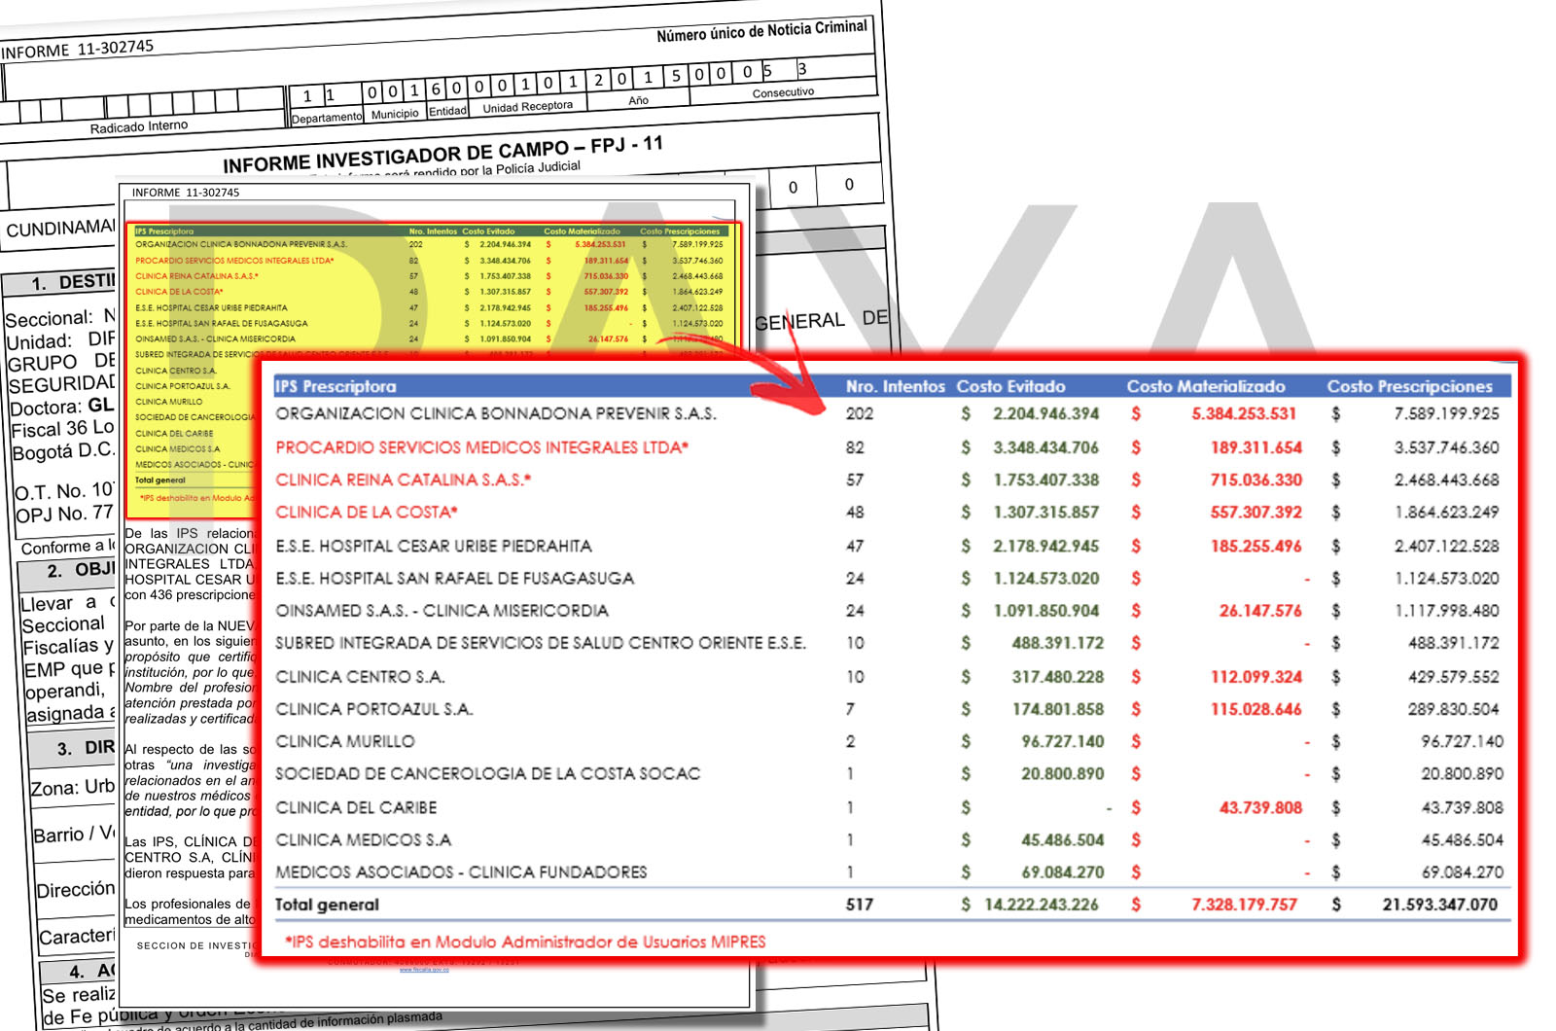The height and width of the screenshot is (1031, 1556).
Task: Click 'Unidad Receptora' label on back page
Action: pyautogui.click(x=528, y=106)
